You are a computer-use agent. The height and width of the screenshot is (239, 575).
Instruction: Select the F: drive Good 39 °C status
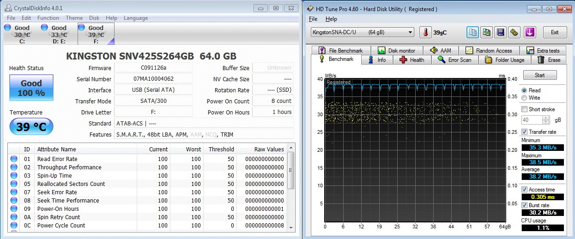pyautogui.click(x=95, y=34)
